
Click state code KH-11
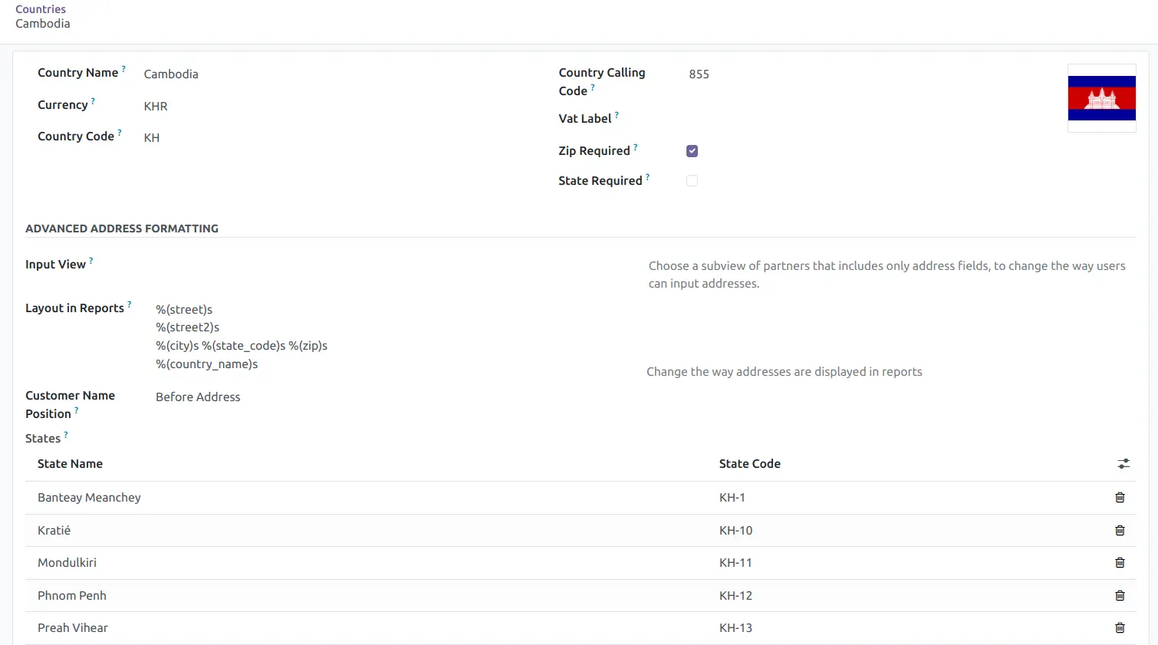[x=735, y=563]
